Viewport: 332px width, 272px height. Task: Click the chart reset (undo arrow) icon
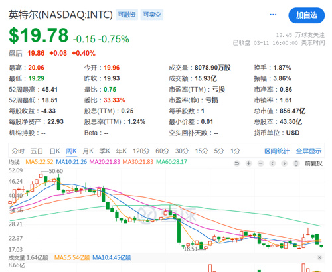(237, 163)
